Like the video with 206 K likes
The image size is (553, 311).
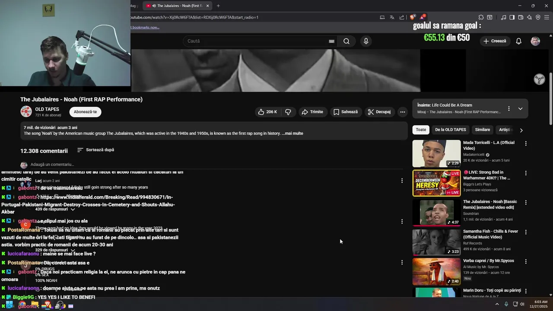tap(267, 112)
